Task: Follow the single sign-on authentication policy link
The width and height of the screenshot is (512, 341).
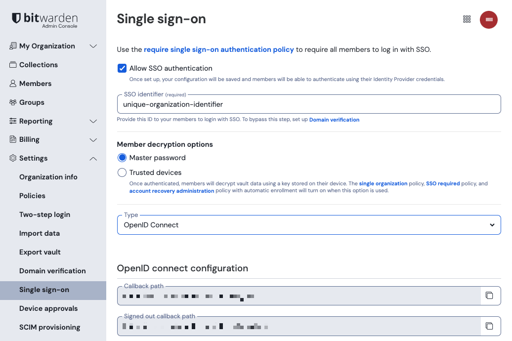Action: click(x=218, y=49)
